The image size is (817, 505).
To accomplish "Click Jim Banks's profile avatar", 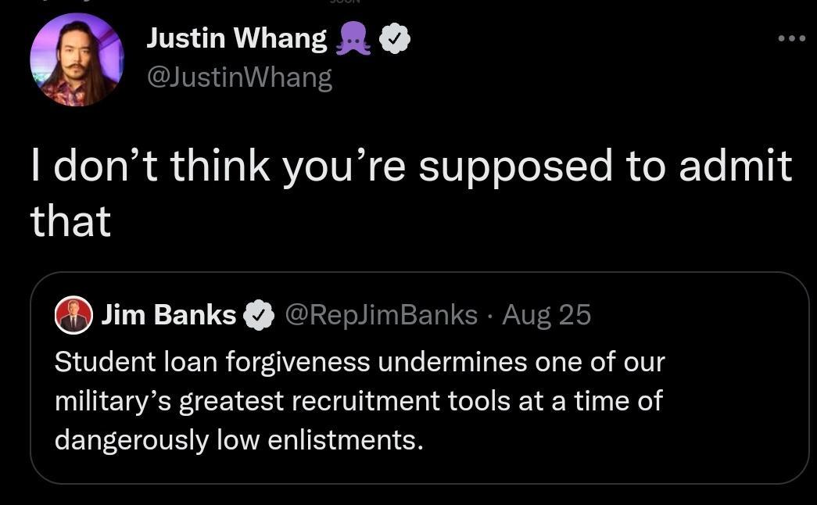I will (x=72, y=314).
